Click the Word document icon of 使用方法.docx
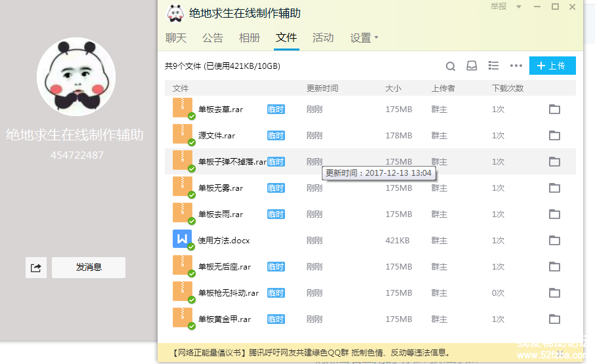The width and height of the screenshot is (595, 364). click(x=183, y=239)
